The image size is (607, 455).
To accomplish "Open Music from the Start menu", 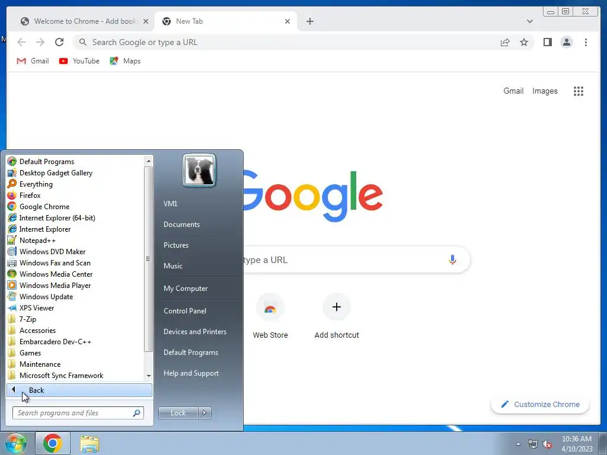I will pos(172,266).
